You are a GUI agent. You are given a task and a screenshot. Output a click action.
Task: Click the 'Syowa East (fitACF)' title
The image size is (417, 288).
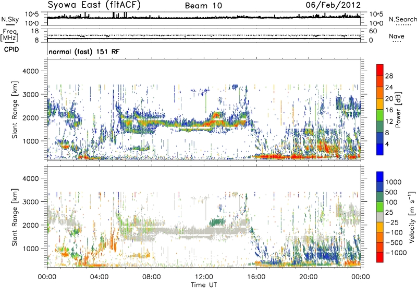point(94,5)
